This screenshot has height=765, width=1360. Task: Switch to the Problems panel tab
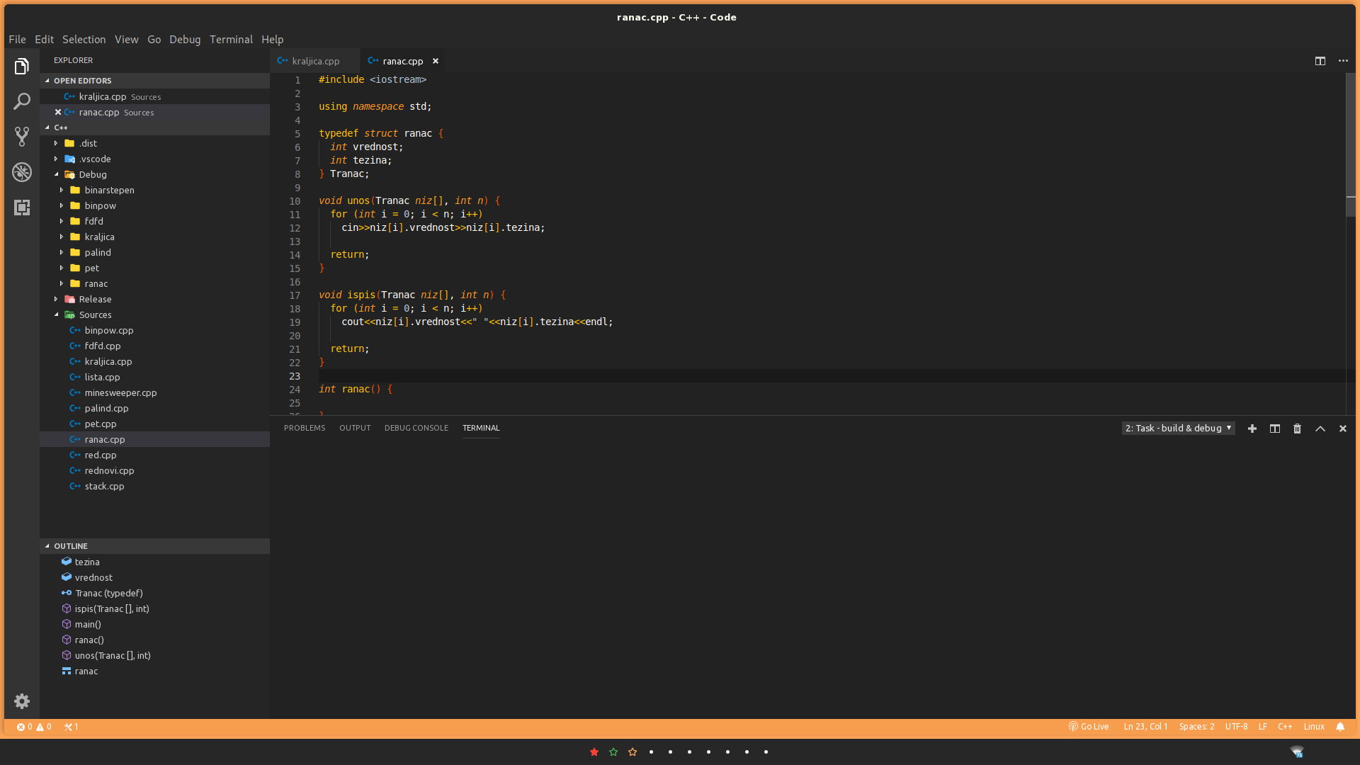pos(305,428)
